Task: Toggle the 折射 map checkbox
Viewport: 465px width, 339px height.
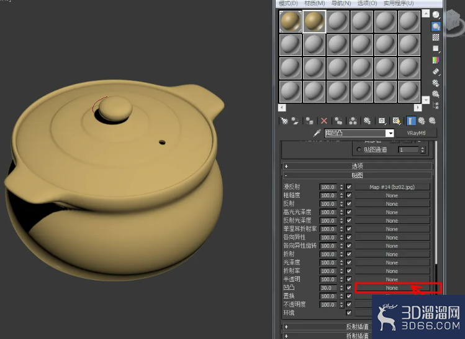Action: [349, 254]
